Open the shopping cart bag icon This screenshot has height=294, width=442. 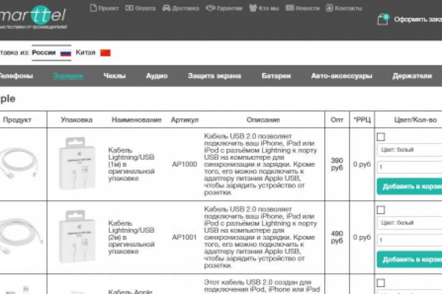click(383, 19)
